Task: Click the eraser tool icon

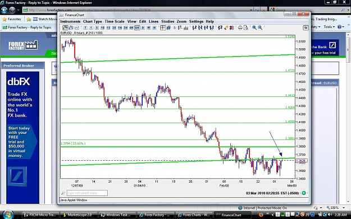Action: [x=226, y=27]
